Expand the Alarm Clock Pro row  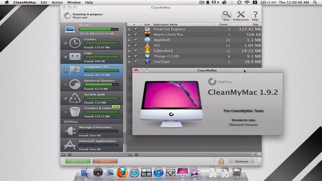point(129,35)
